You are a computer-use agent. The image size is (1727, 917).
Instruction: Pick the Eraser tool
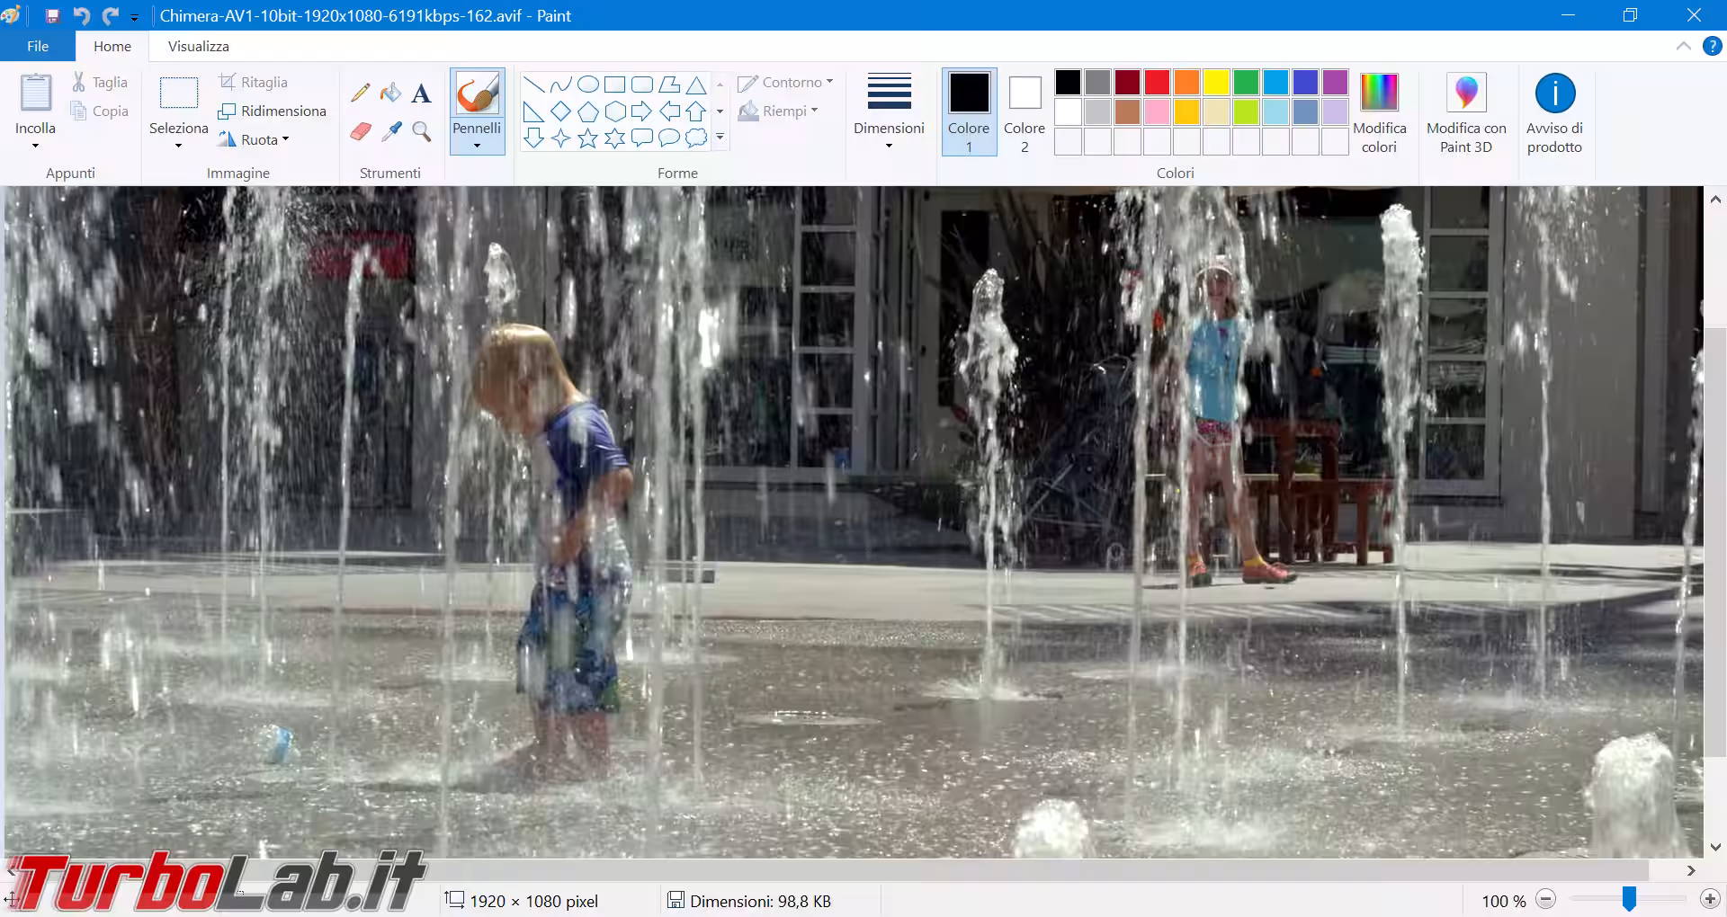point(360,131)
